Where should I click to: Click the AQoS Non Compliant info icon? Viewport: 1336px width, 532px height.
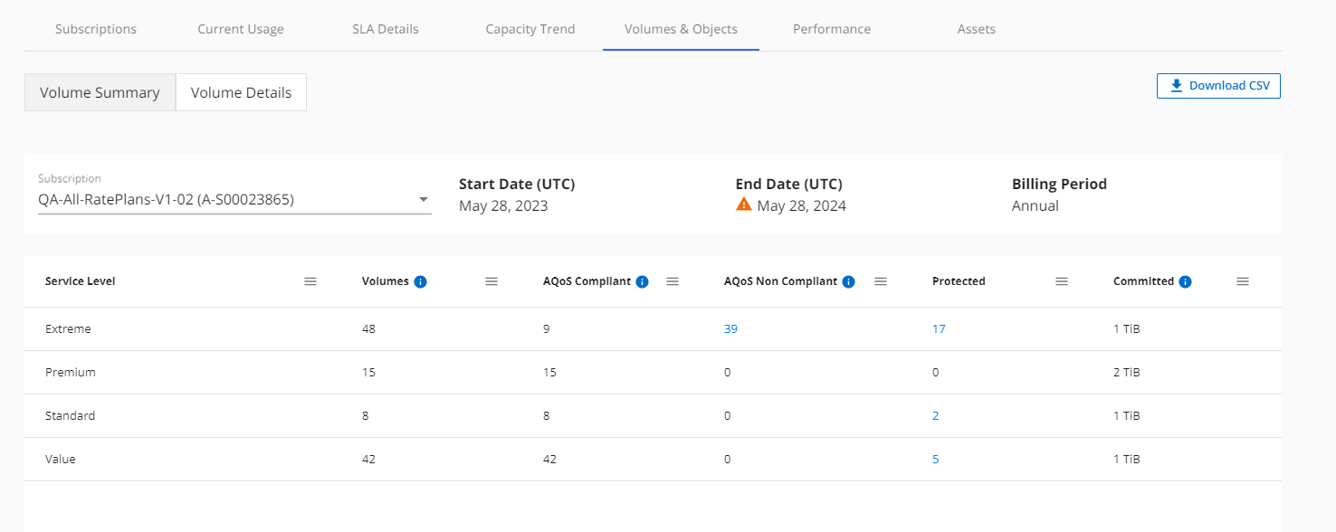click(848, 281)
